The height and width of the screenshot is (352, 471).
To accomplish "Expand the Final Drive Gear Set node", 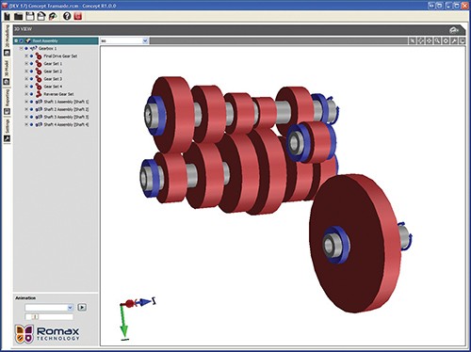I will (x=26, y=56).
